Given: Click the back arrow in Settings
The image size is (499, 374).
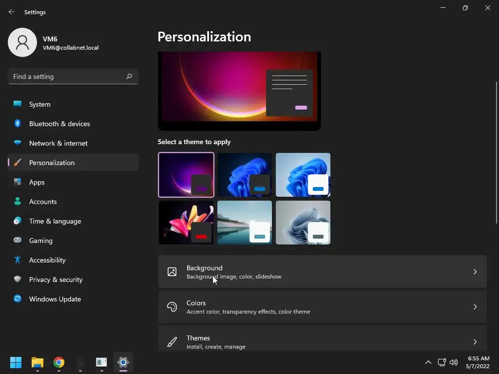Looking at the screenshot, I should pos(12,12).
